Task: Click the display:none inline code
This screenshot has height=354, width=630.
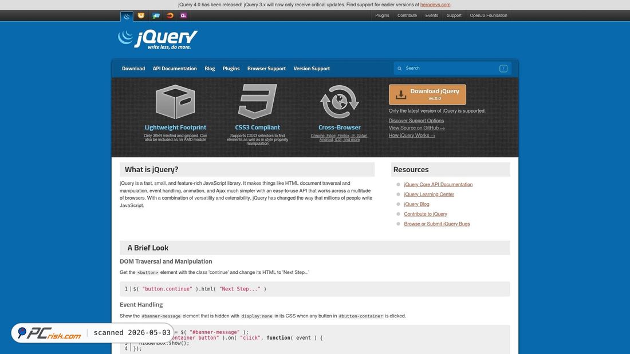Action: (x=257, y=316)
